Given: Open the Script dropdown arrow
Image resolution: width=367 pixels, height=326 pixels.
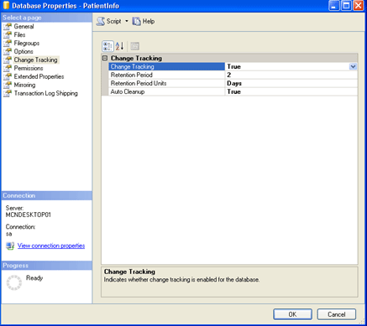Looking at the screenshot, I should coord(127,21).
